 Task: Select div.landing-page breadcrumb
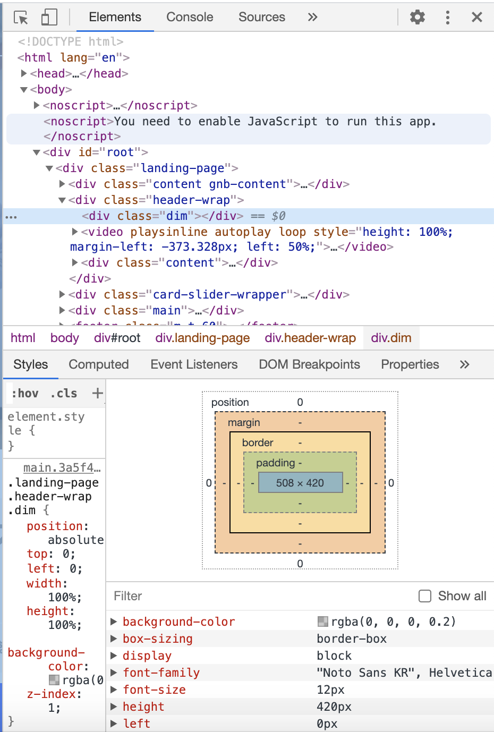[202, 338]
